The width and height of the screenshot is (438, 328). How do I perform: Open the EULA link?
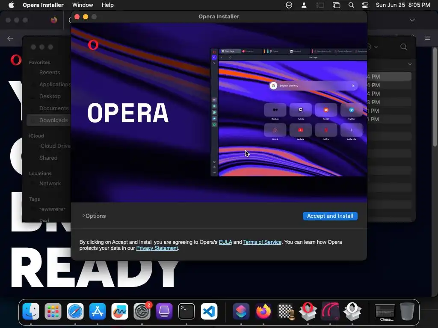tap(225, 242)
